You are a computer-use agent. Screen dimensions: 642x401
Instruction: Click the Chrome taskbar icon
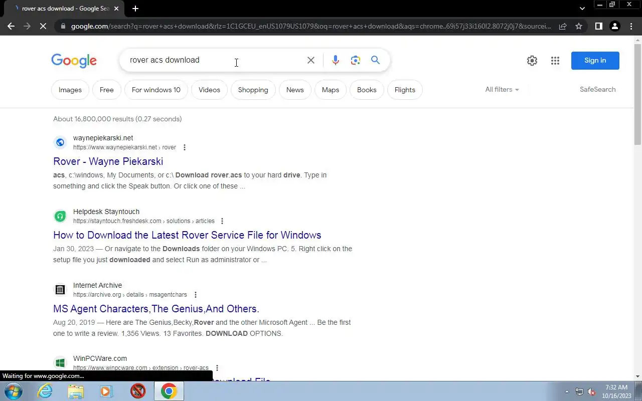coord(169,391)
